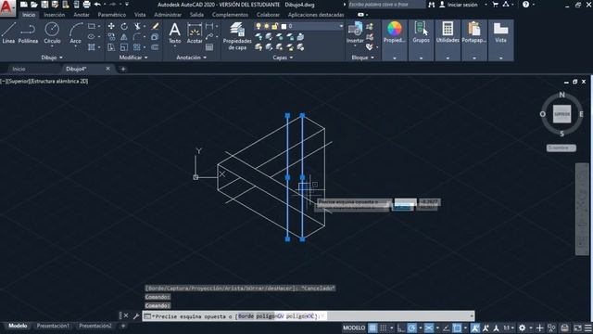Click the Mirror (Simetría) tool icon
593x334 pixels.
tap(124, 37)
